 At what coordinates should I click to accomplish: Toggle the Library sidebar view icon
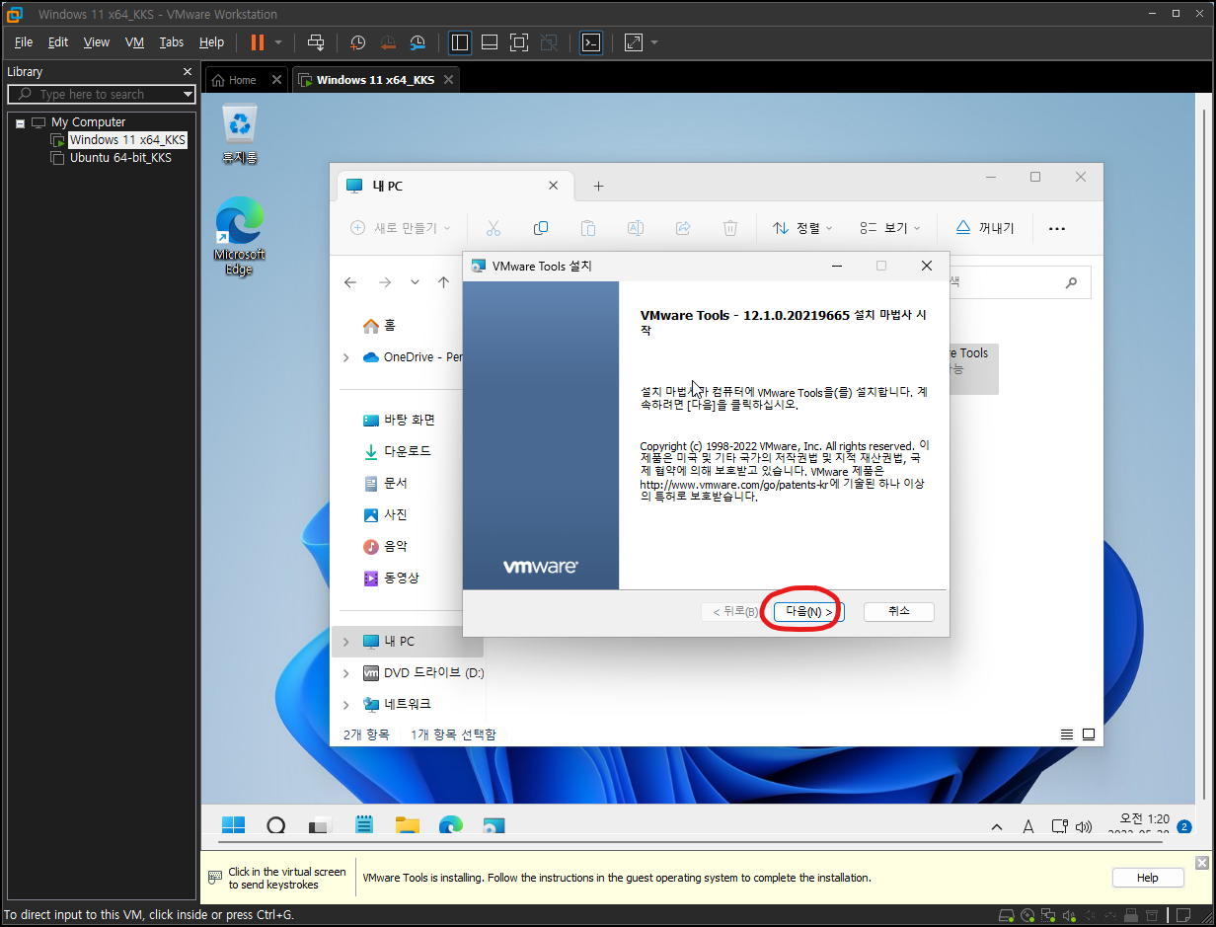point(459,42)
